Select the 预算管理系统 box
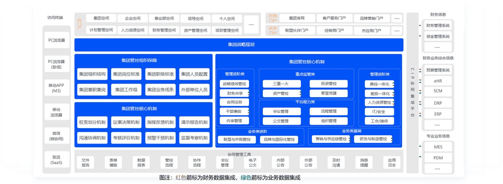 click(x=437, y=70)
